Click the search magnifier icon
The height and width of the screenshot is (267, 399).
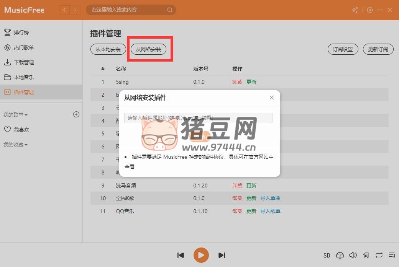(170, 10)
